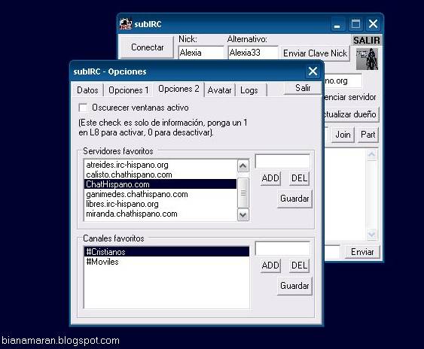Select libres.irc-hispano.org server
Screen dimensions: 424x349
(x=160, y=204)
